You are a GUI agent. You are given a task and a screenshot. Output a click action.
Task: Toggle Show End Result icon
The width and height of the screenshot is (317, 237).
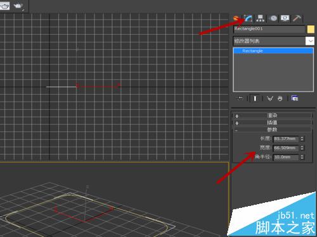coord(255,99)
